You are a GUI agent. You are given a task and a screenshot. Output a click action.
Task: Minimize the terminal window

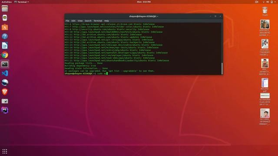coord(210,16)
